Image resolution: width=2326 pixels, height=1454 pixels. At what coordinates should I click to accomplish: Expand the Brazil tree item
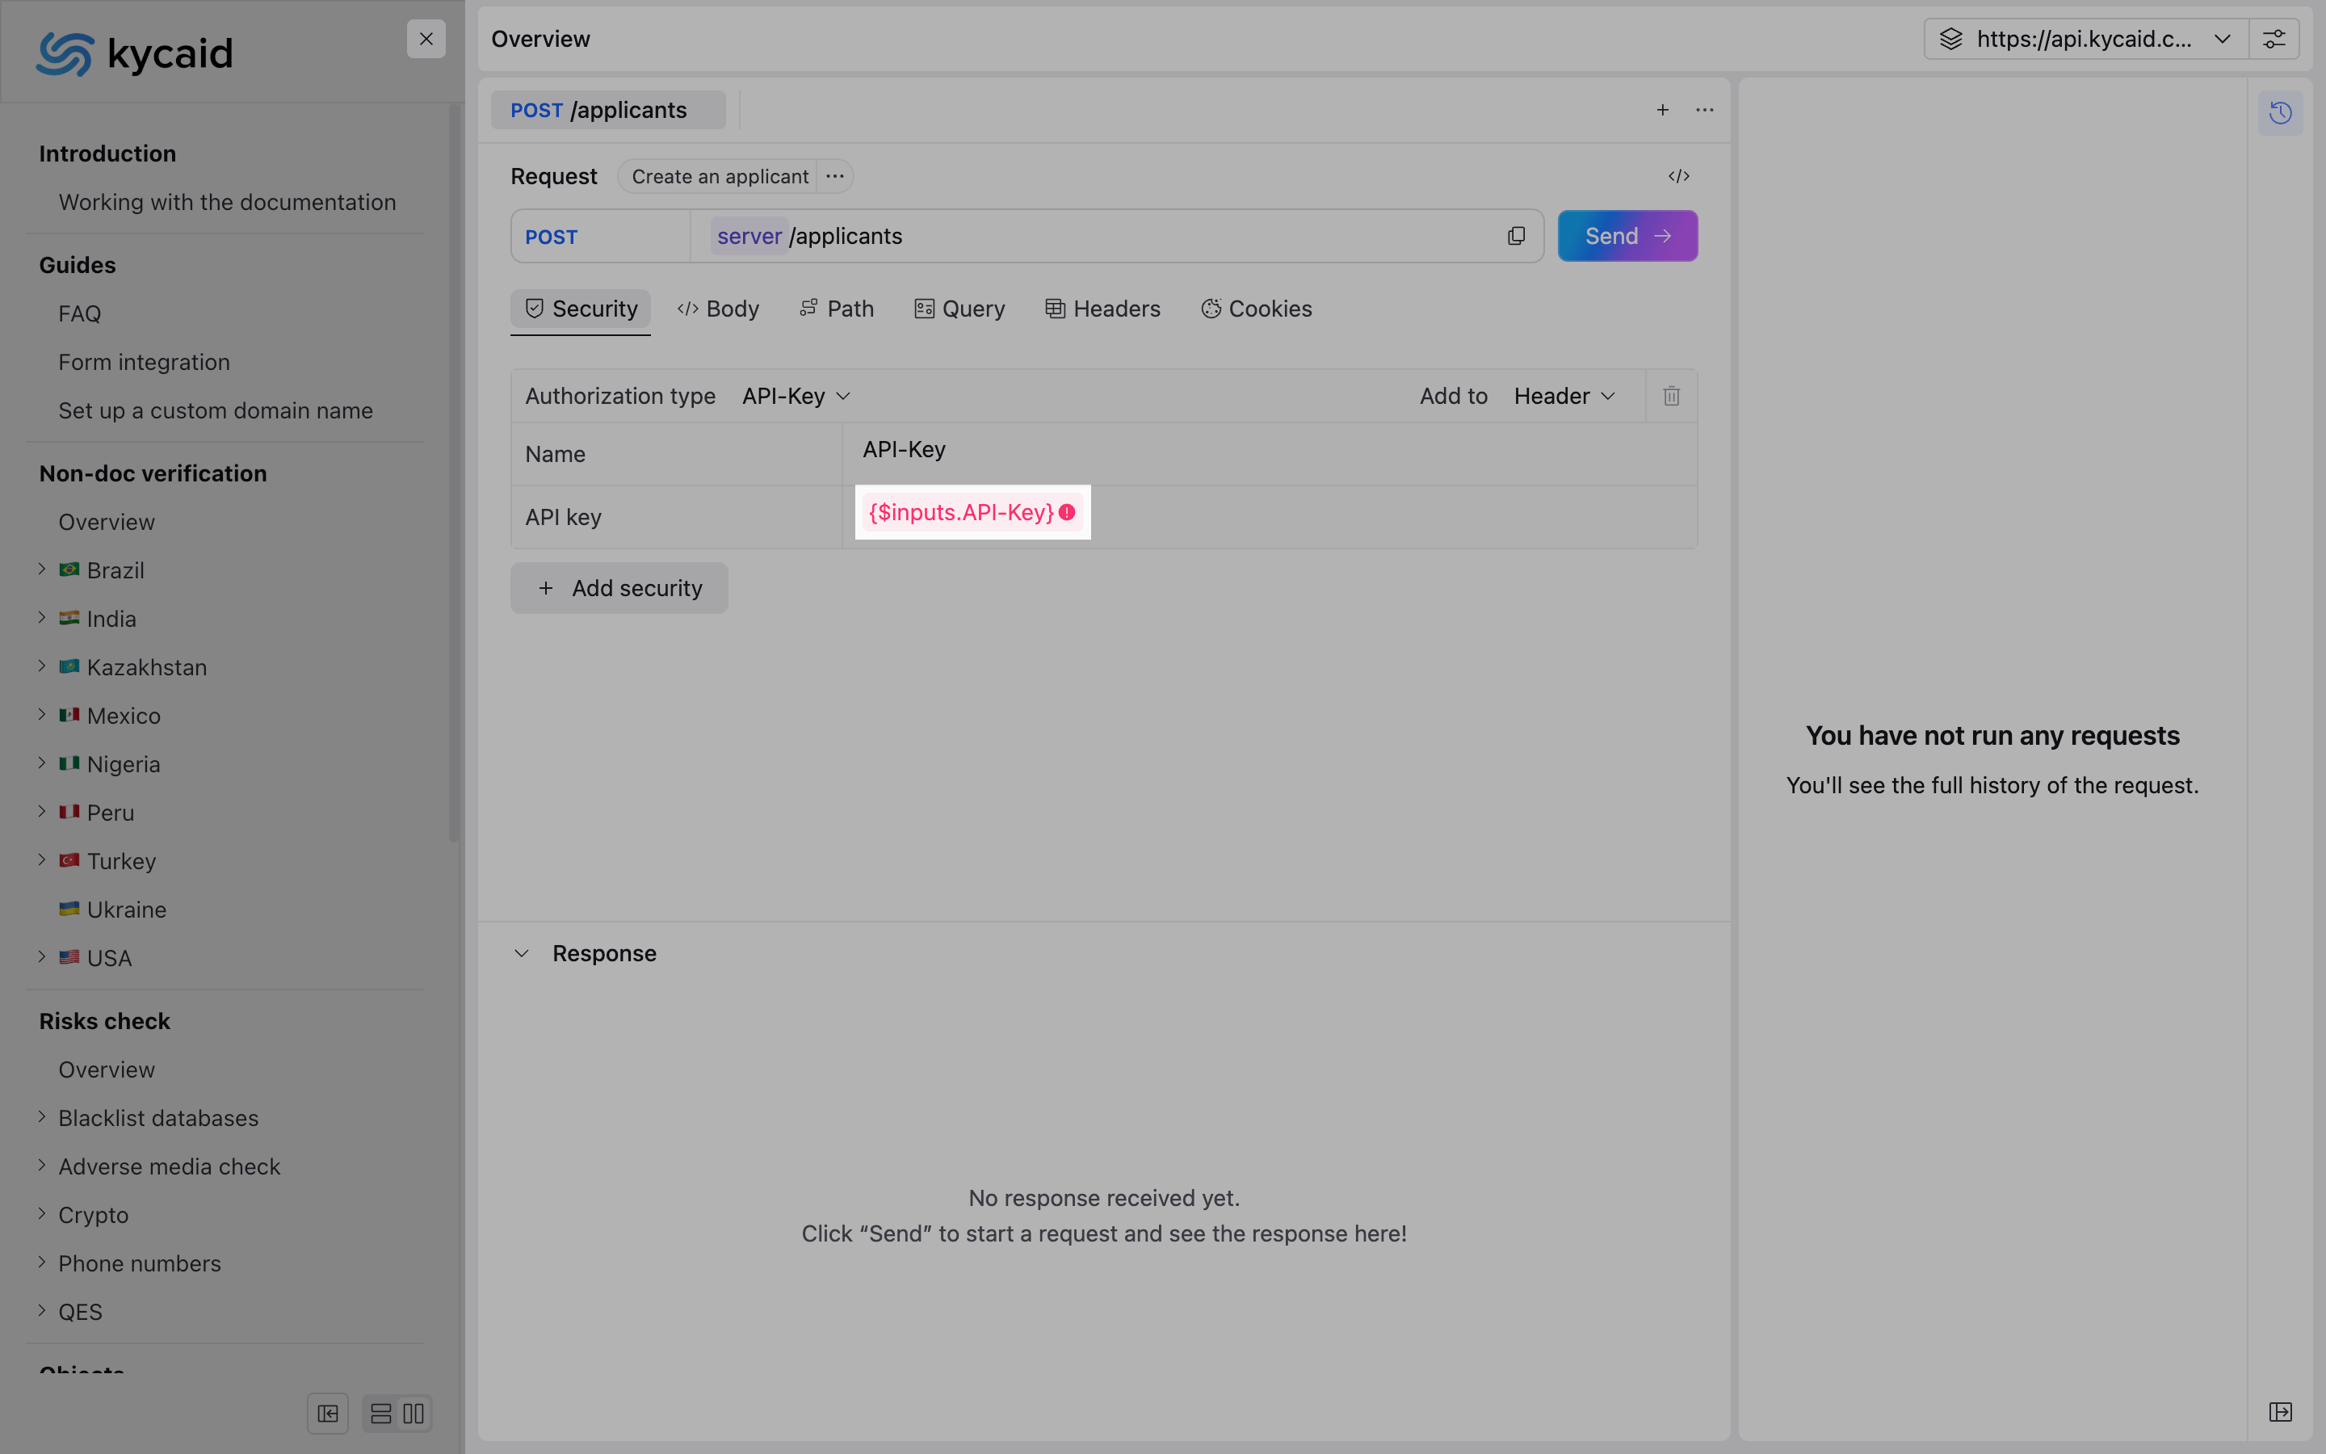coord(42,569)
